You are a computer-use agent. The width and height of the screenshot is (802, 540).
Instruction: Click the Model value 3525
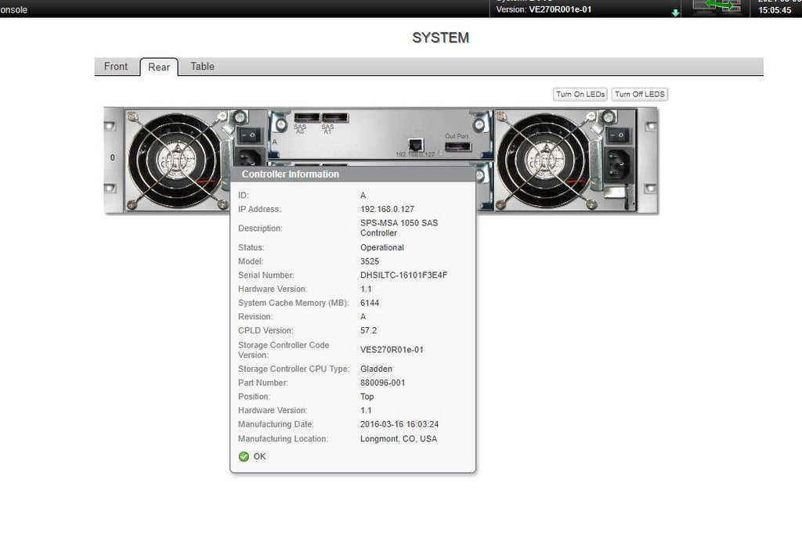(370, 261)
